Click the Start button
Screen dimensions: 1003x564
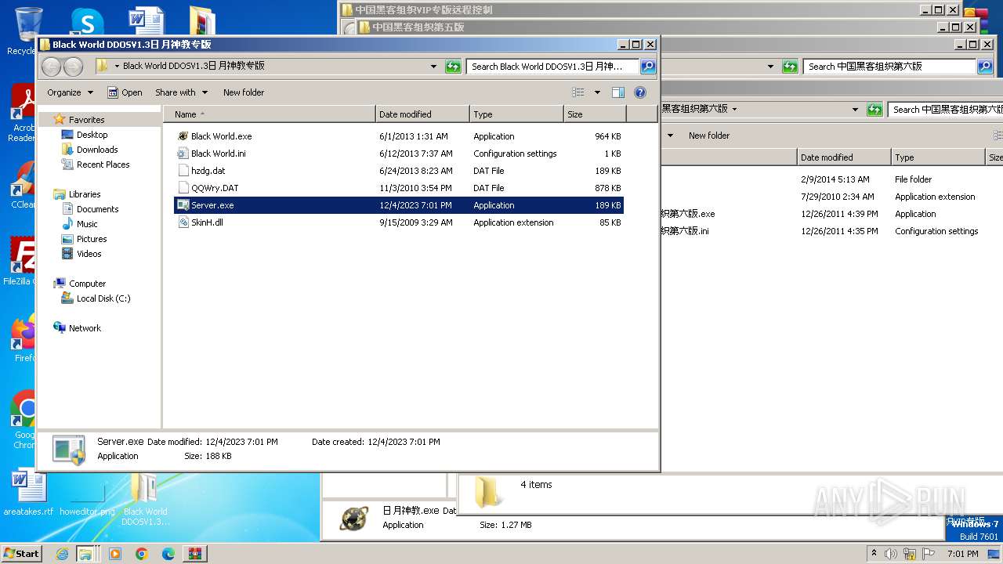tap(21, 553)
